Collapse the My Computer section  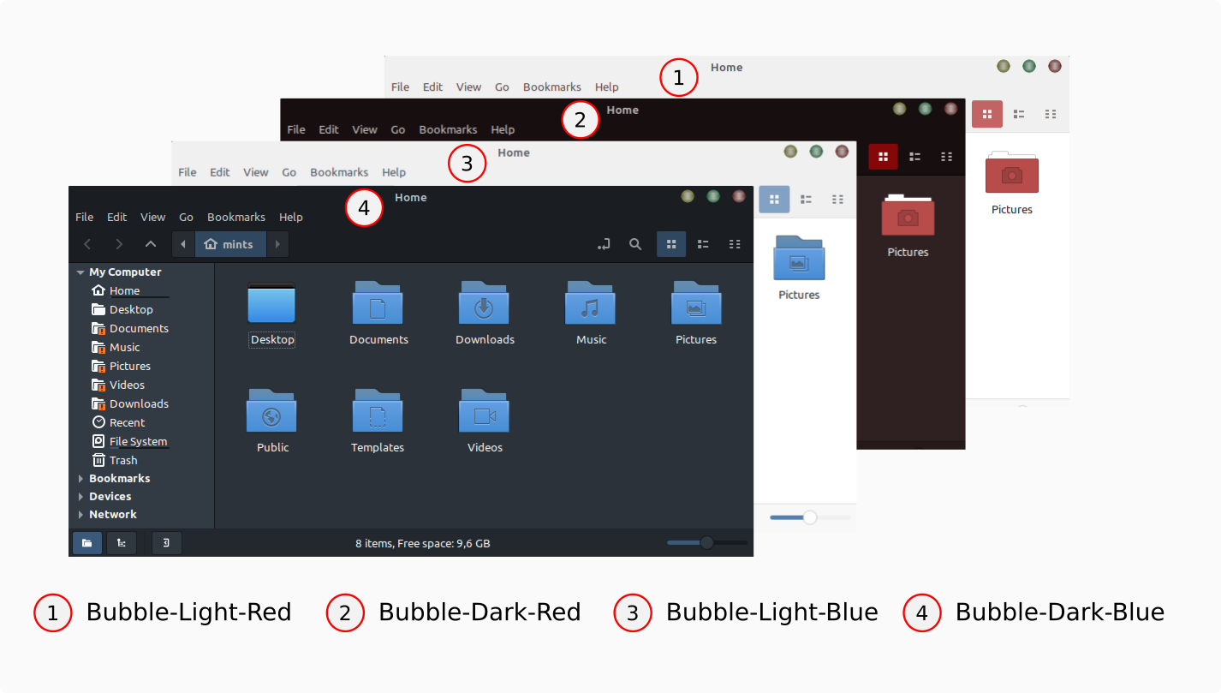click(x=80, y=272)
